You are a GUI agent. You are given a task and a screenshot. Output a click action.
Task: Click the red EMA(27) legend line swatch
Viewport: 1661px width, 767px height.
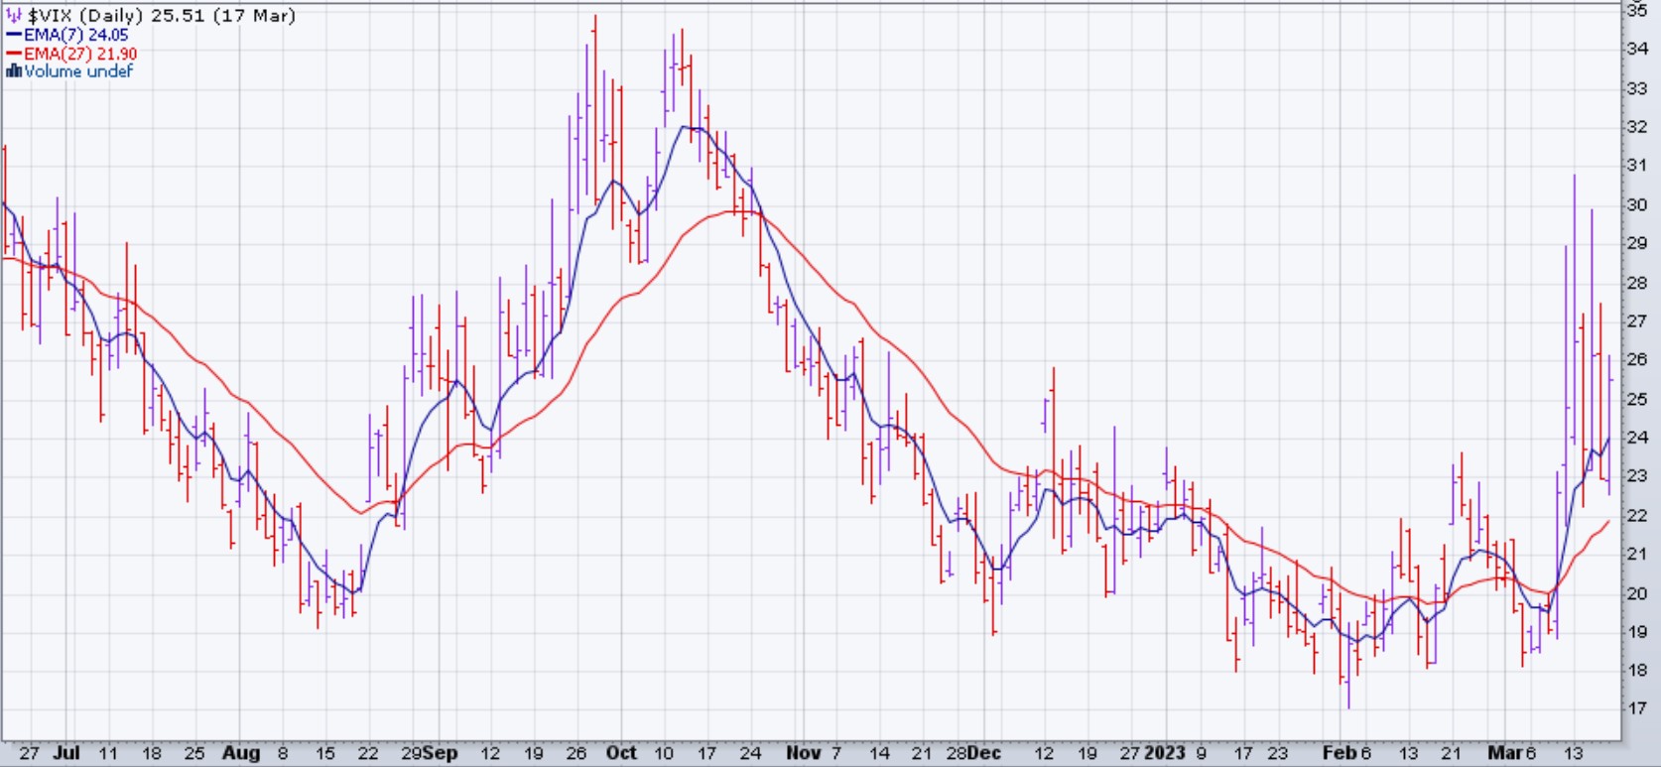tap(14, 54)
